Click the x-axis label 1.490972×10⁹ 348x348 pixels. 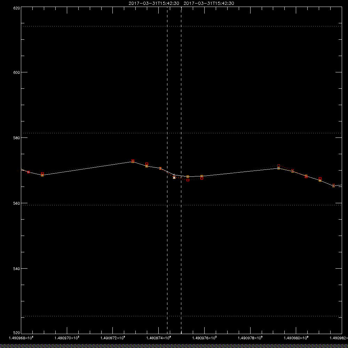pos(113,338)
